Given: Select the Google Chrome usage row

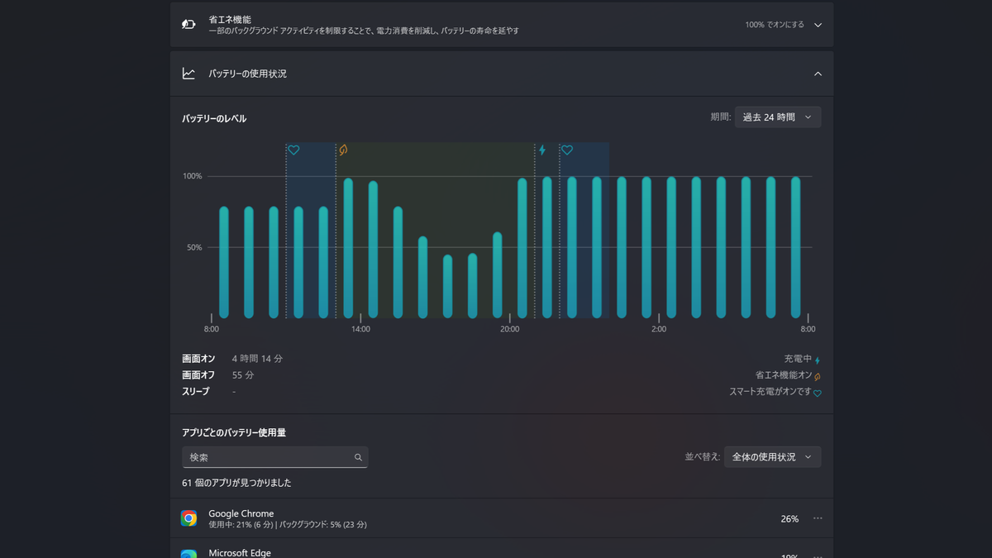Looking at the screenshot, I should click(x=502, y=518).
